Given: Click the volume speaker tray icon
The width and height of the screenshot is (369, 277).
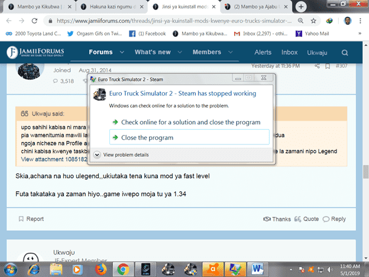Looking at the screenshot, I should tap(330, 269).
